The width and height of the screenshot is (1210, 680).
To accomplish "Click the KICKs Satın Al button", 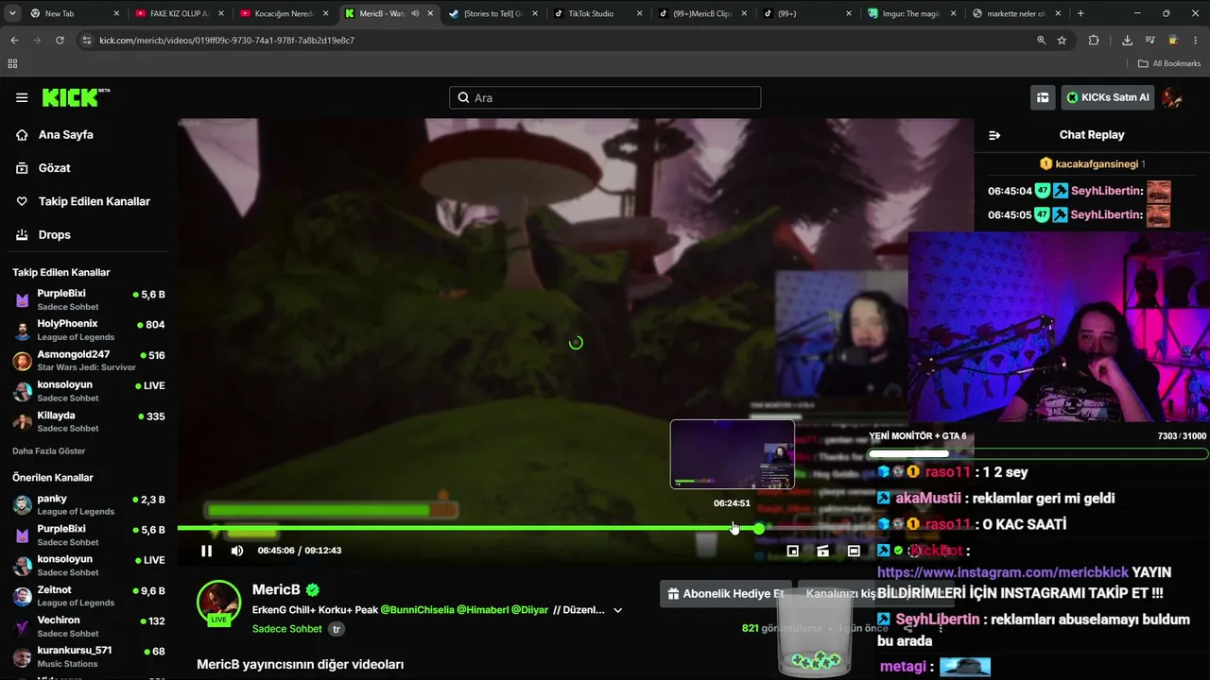I will pos(1107,97).
